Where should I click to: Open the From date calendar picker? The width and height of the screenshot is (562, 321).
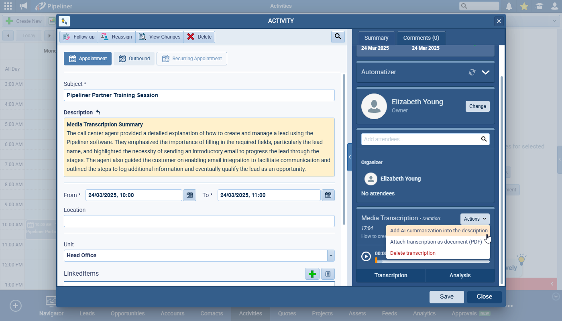189,195
